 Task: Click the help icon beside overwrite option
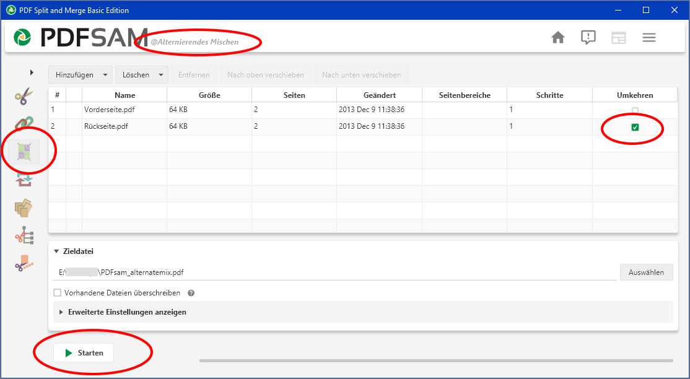pos(191,293)
